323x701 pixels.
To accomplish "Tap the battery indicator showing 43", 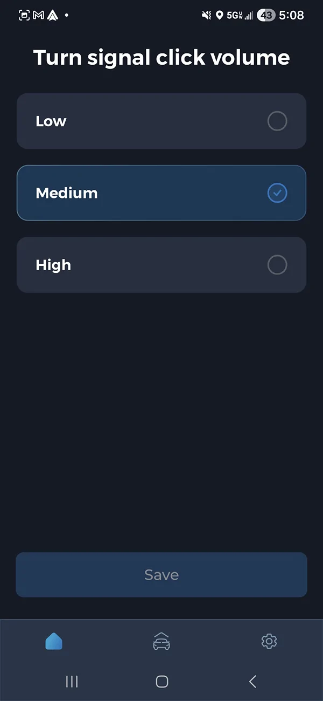I will [264, 15].
